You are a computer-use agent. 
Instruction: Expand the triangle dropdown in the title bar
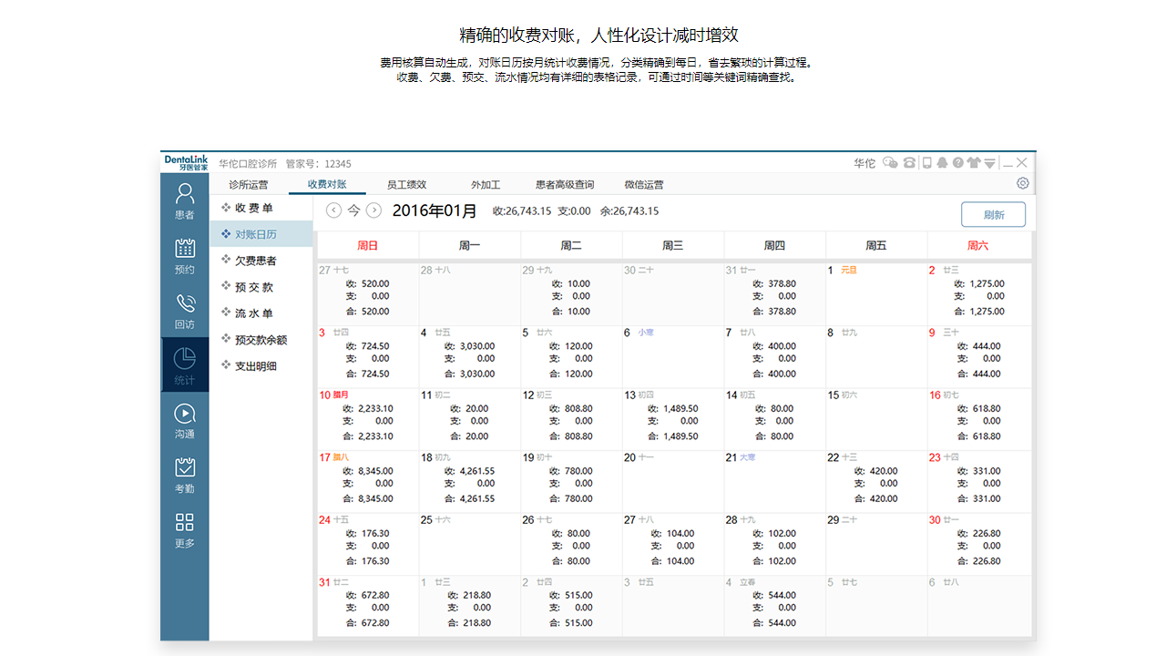tap(990, 162)
